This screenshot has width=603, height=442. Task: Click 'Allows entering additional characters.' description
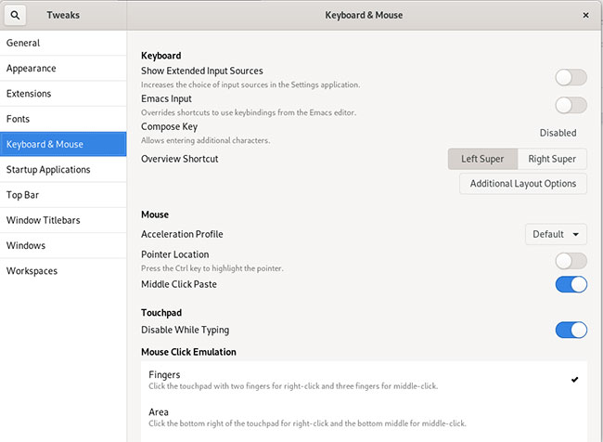[x=206, y=140]
